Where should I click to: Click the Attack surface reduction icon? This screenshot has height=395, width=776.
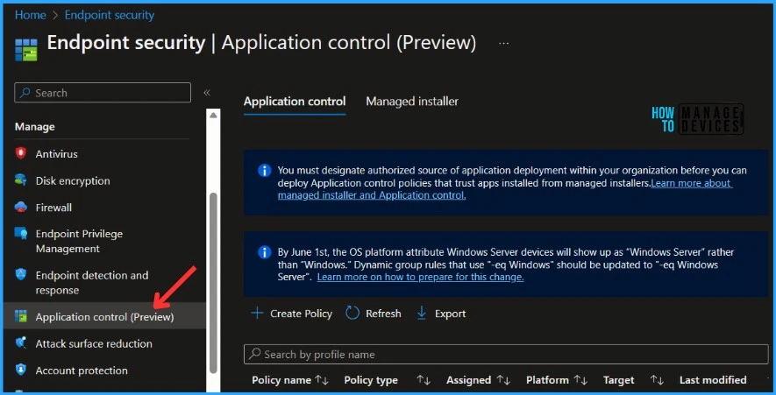pyautogui.click(x=21, y=343)
